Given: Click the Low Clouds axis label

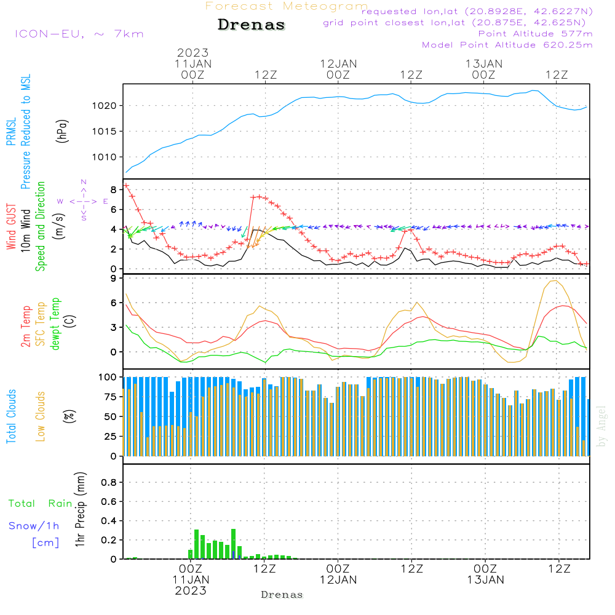Looking at the screenshot, I should click(41, 416).
